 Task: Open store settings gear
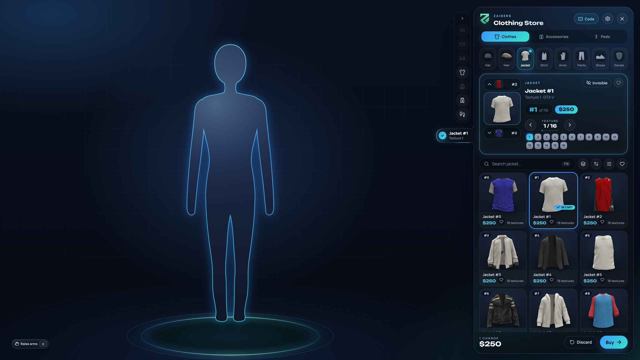pyautogui.click(x=607, y=19)
